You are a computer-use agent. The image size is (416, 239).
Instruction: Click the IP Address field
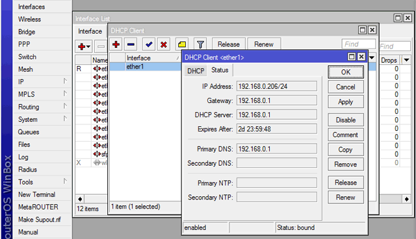[x=277, y=86]
